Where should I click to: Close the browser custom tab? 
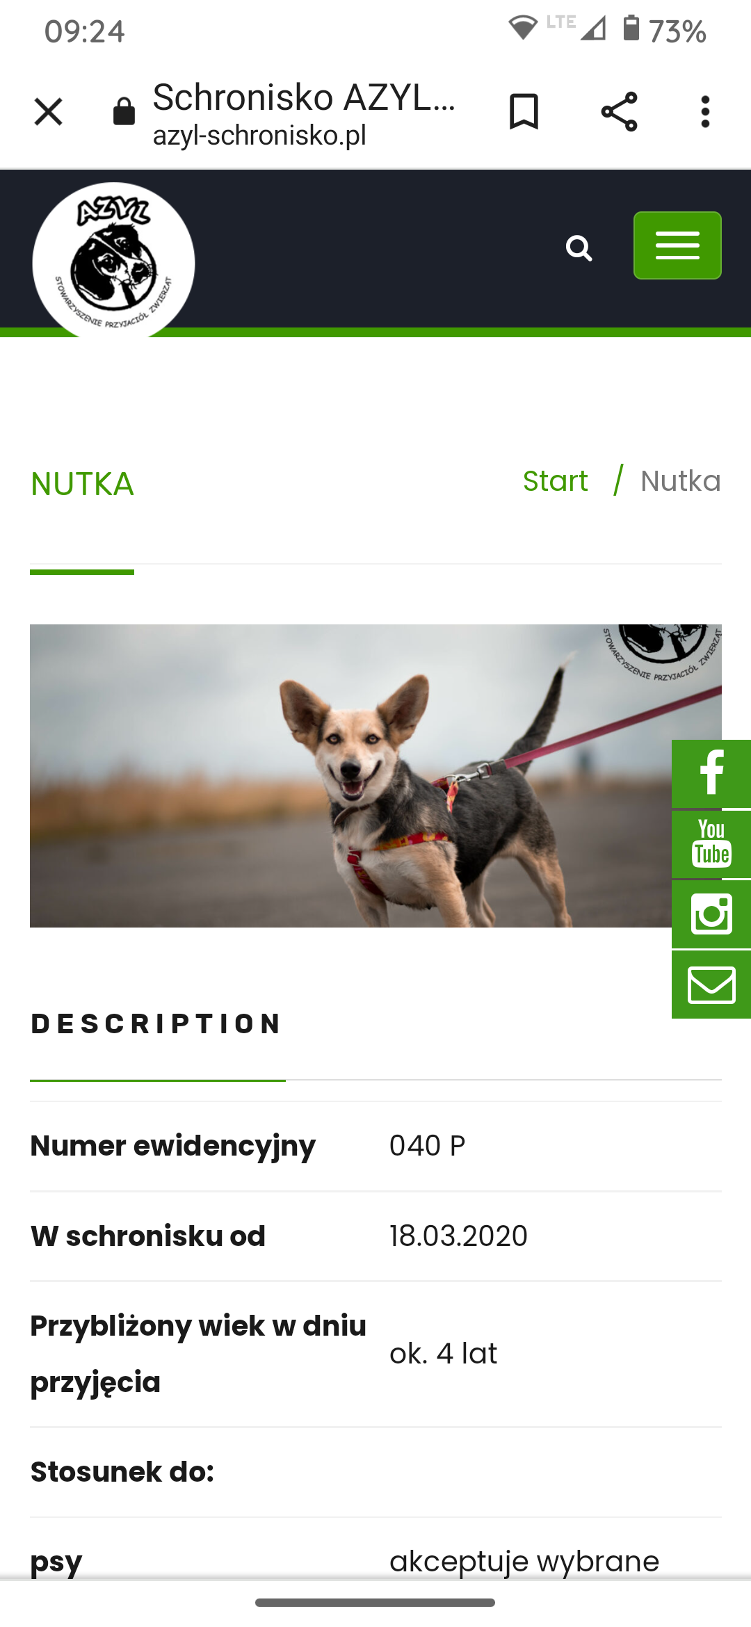[48, 112]
